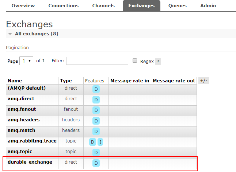Open the amq.rabbitmq.trace exchange
236x172 pixels.
tap(32, 141)
